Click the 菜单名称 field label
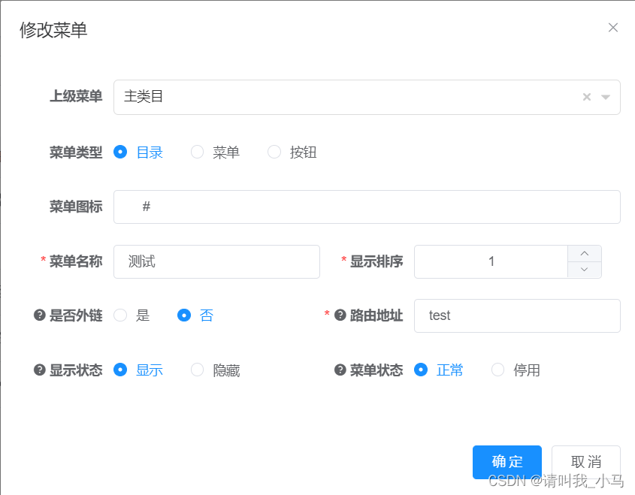Image resolution: width=635 pixels, height=495 pixels. (x=76, y=261)
